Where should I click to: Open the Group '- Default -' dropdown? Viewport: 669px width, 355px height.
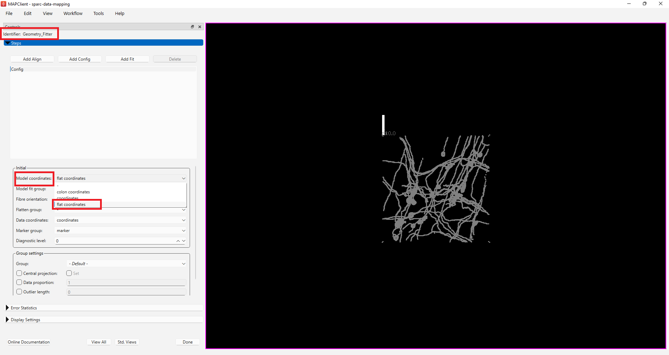coord(127,264)
